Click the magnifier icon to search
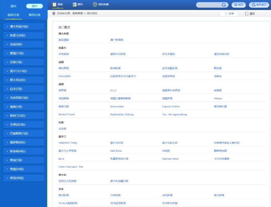The image size is (271, 207). click(x=224, y=5)
